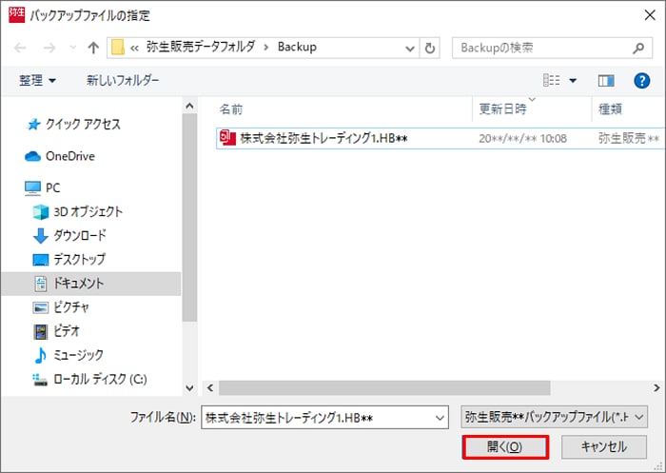Click the folder icon in address bar

[x=117, y=48]
